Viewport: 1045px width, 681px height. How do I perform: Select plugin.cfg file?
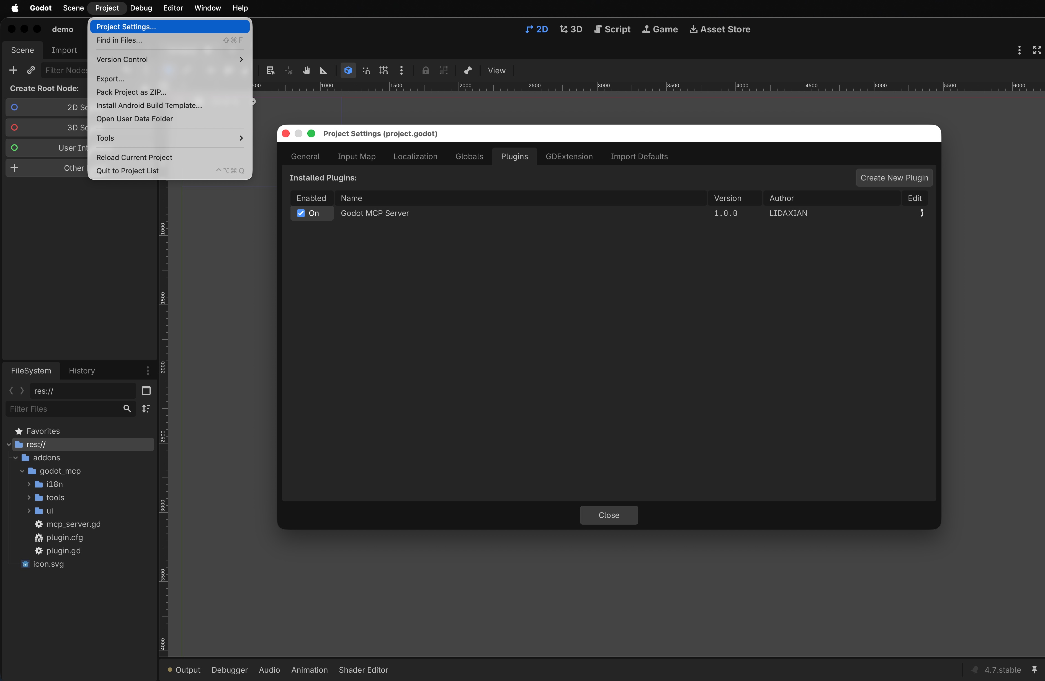[65, 537]
